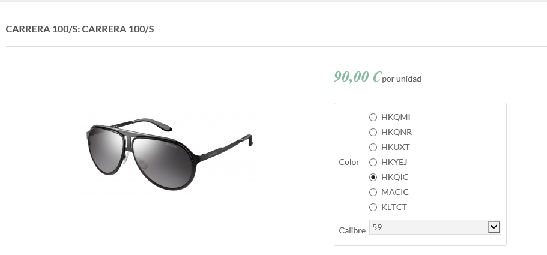Select the KLTCT radio button

[x=373, y=207]
